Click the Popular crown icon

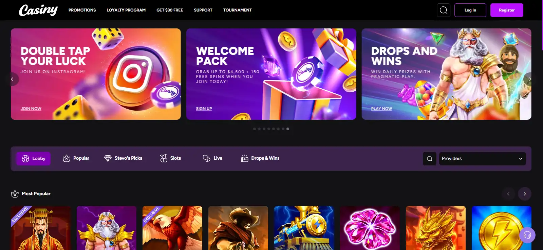[x=67, y=158]
